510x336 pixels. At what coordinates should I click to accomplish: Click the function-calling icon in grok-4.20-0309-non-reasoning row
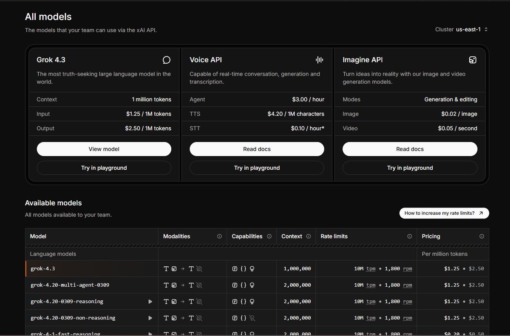pyautogui.click(x=235, y=318)
